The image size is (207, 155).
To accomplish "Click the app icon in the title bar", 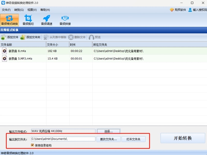I will point(3,3).
